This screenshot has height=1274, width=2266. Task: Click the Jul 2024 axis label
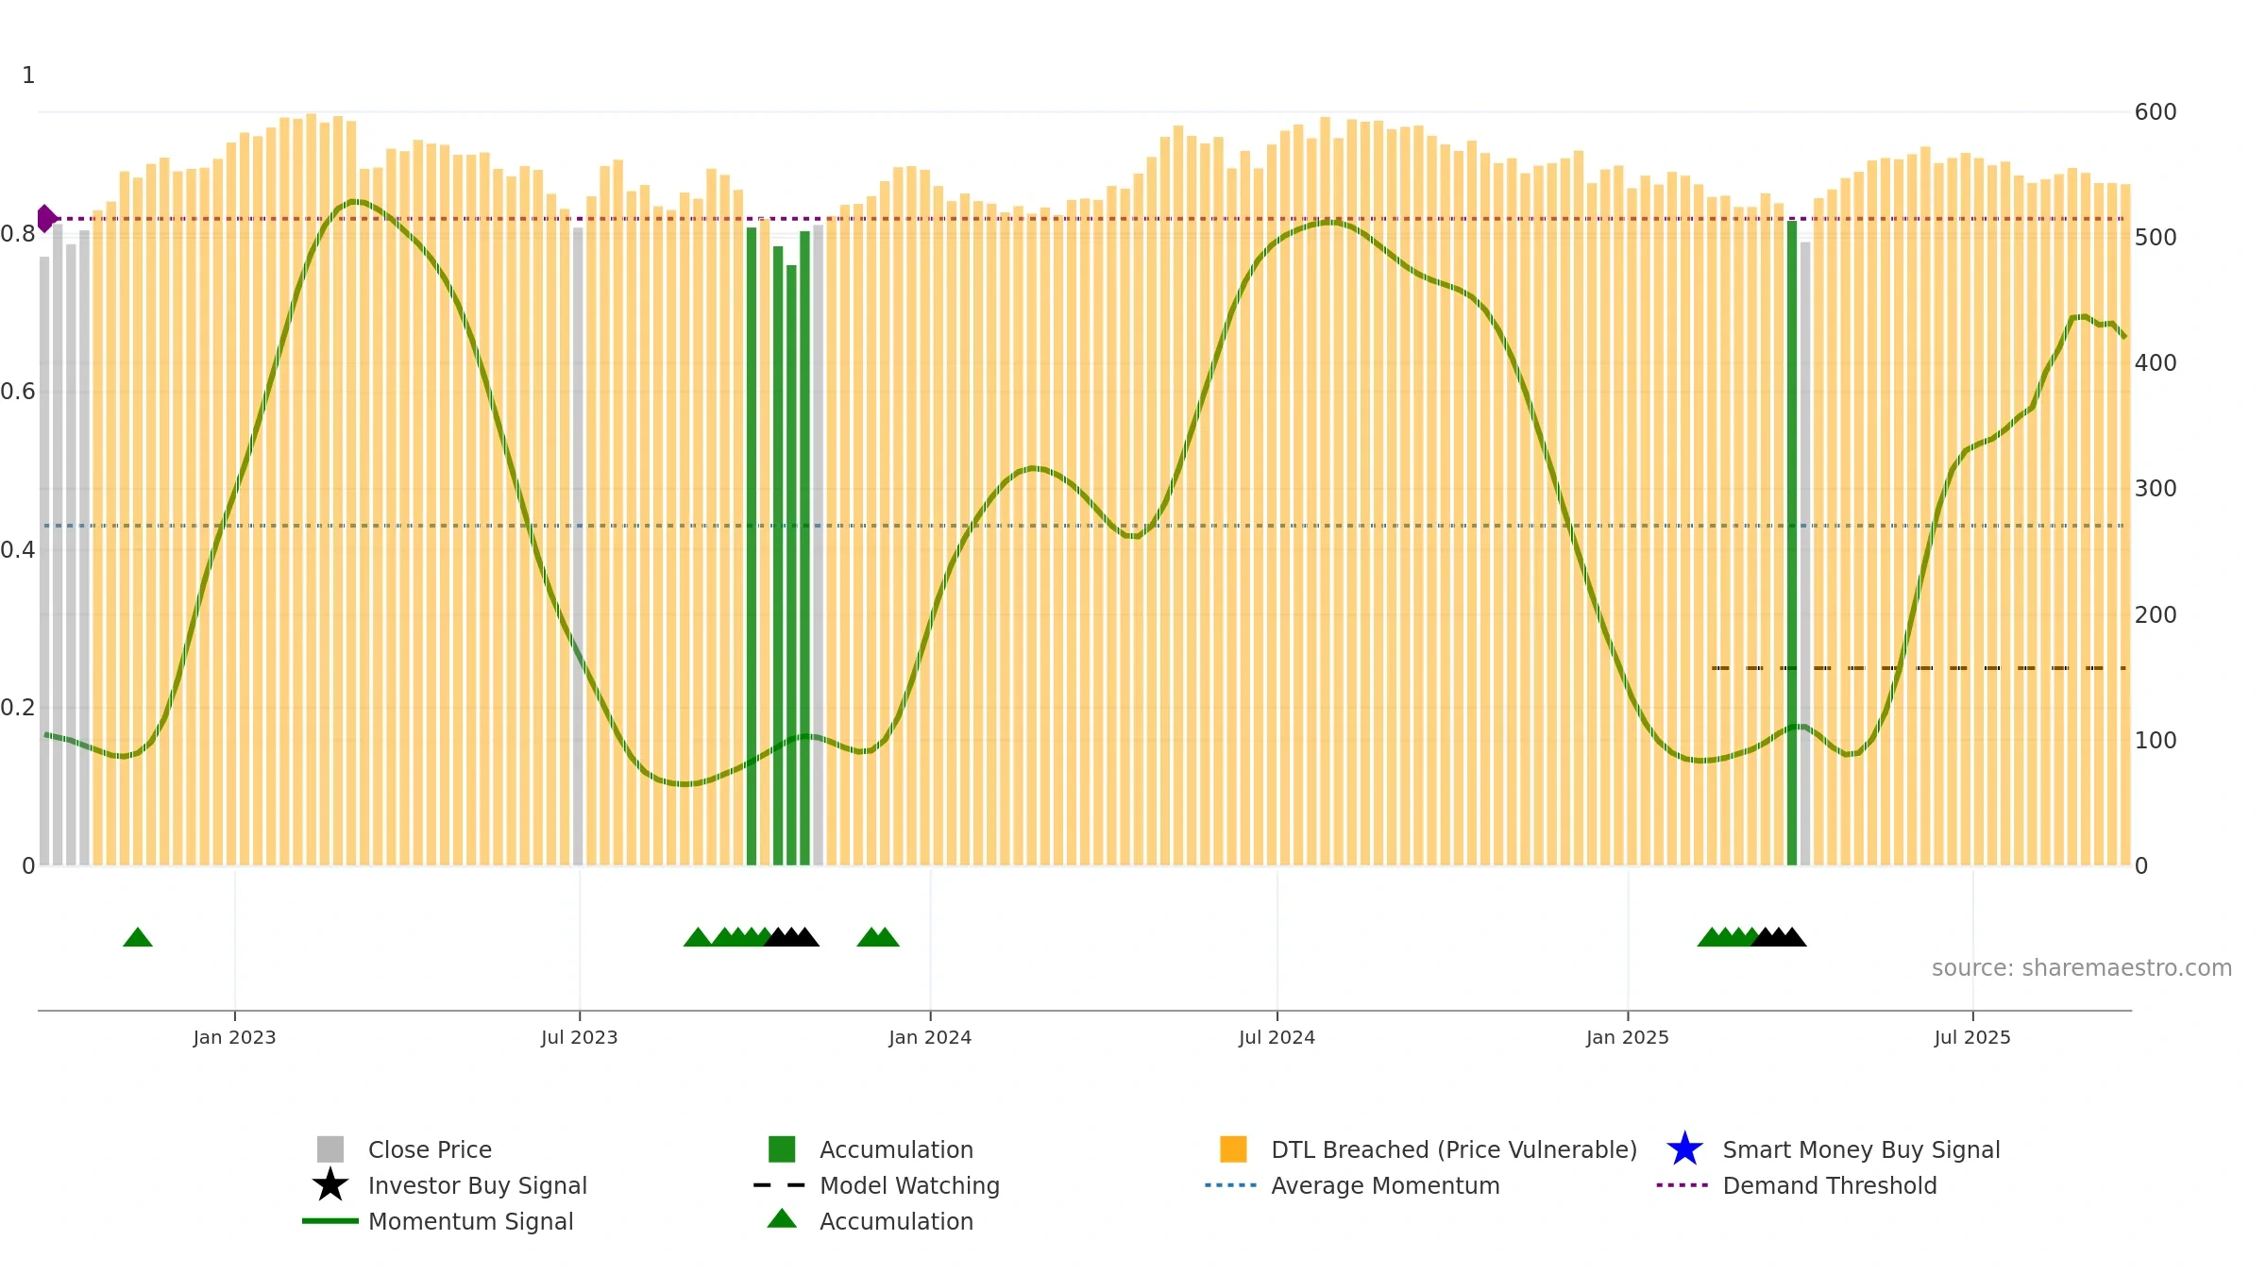pos(1277,1037)
